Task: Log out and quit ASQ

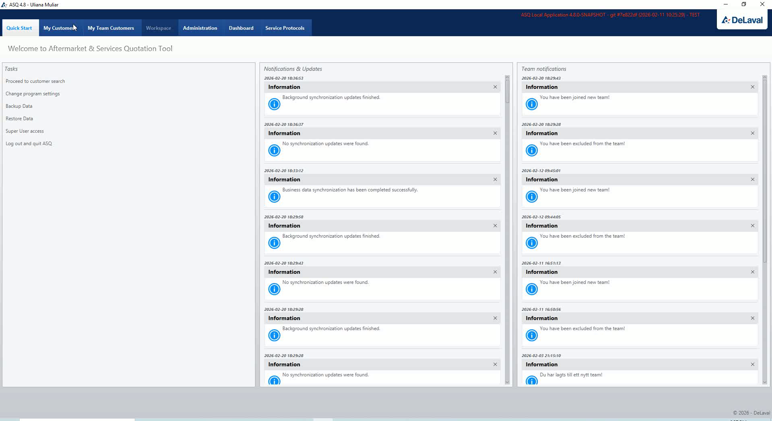Action: tap(29, 144)
